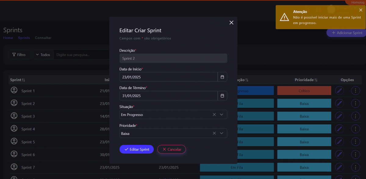Open the three-dot options menu for Sprint 6
The height and width of the screenshot is (179, 366).
(x=355, y=155)
